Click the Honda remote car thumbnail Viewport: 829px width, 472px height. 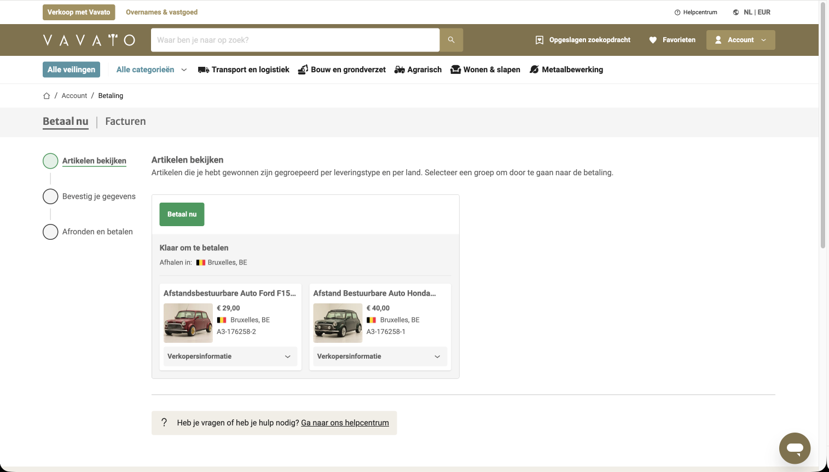coord(338,323)
